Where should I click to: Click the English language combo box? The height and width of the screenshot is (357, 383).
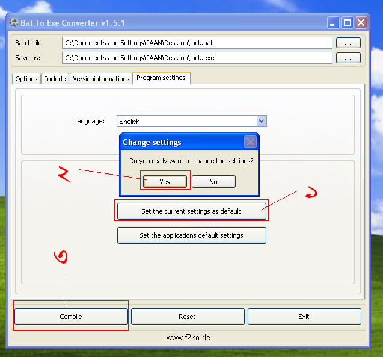(191, 121)
